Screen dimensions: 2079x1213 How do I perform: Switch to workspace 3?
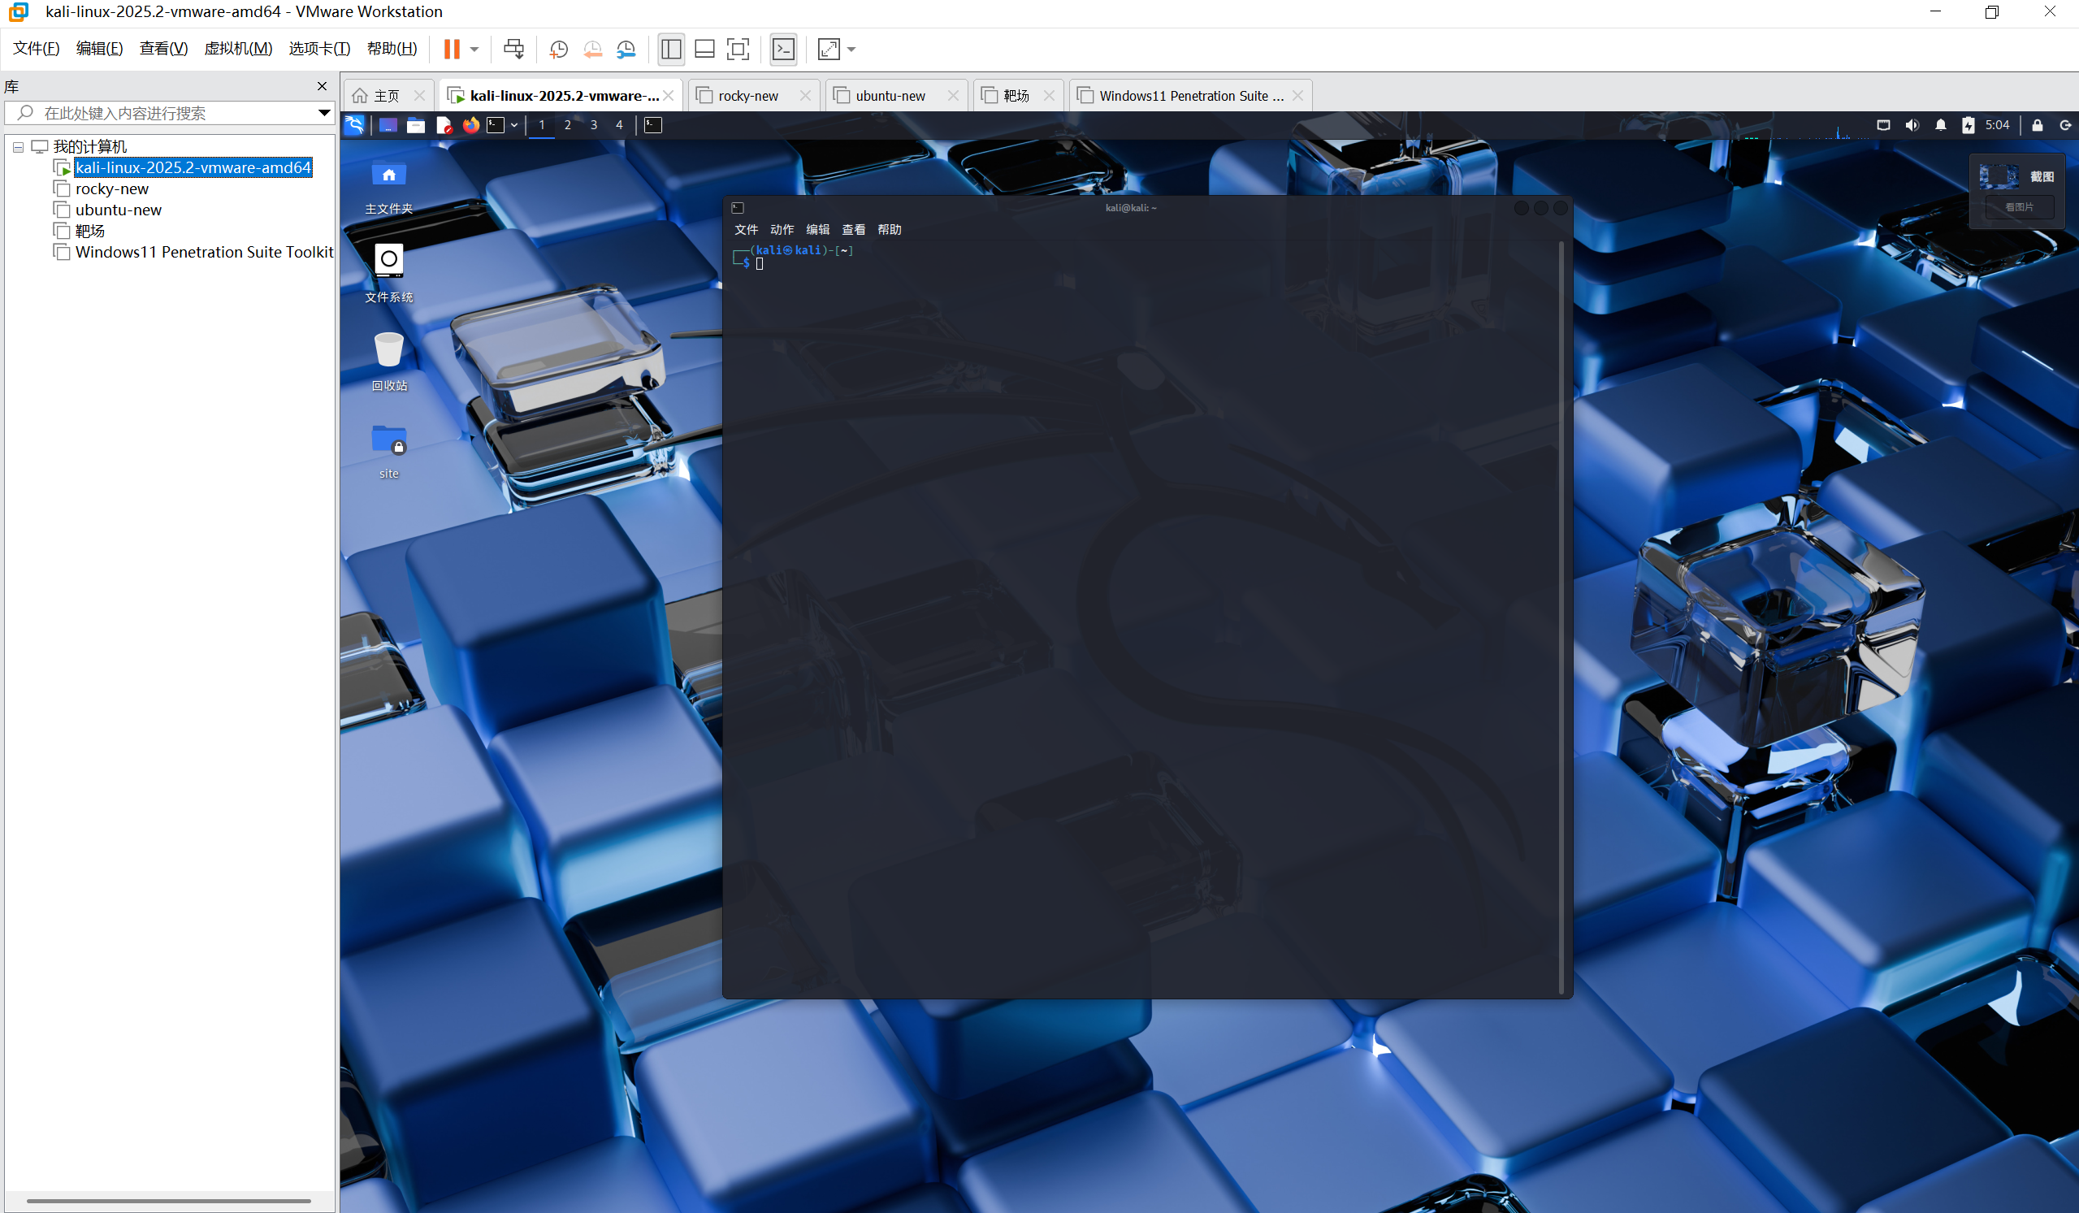click(593, 125)
